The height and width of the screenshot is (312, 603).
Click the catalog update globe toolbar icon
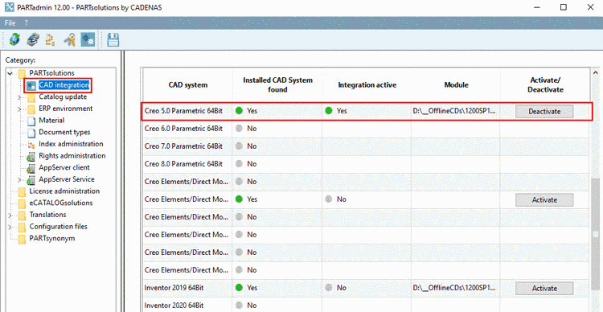[14, 39]
